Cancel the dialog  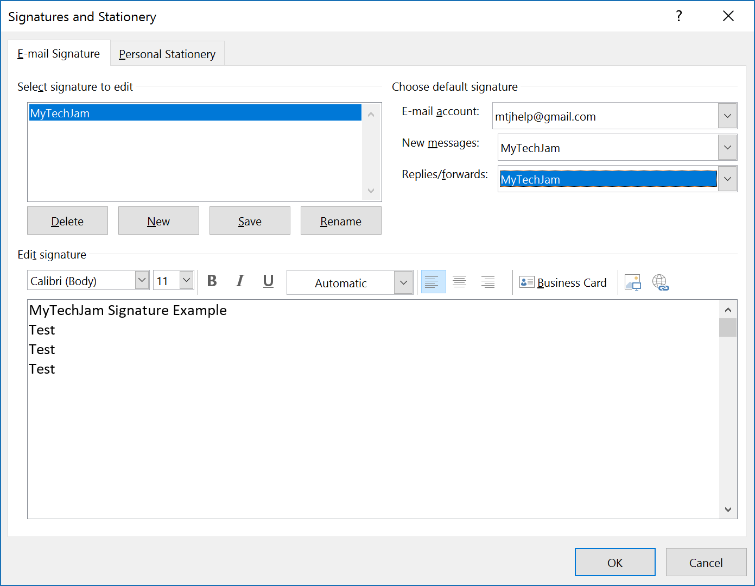pos(706,562)
